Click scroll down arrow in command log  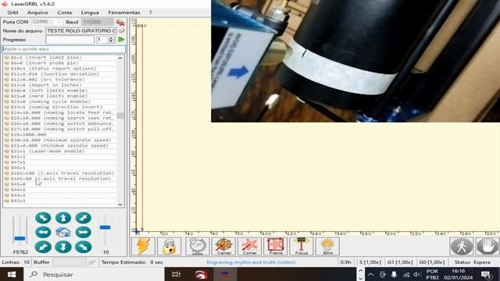click(x=120, y=205)
